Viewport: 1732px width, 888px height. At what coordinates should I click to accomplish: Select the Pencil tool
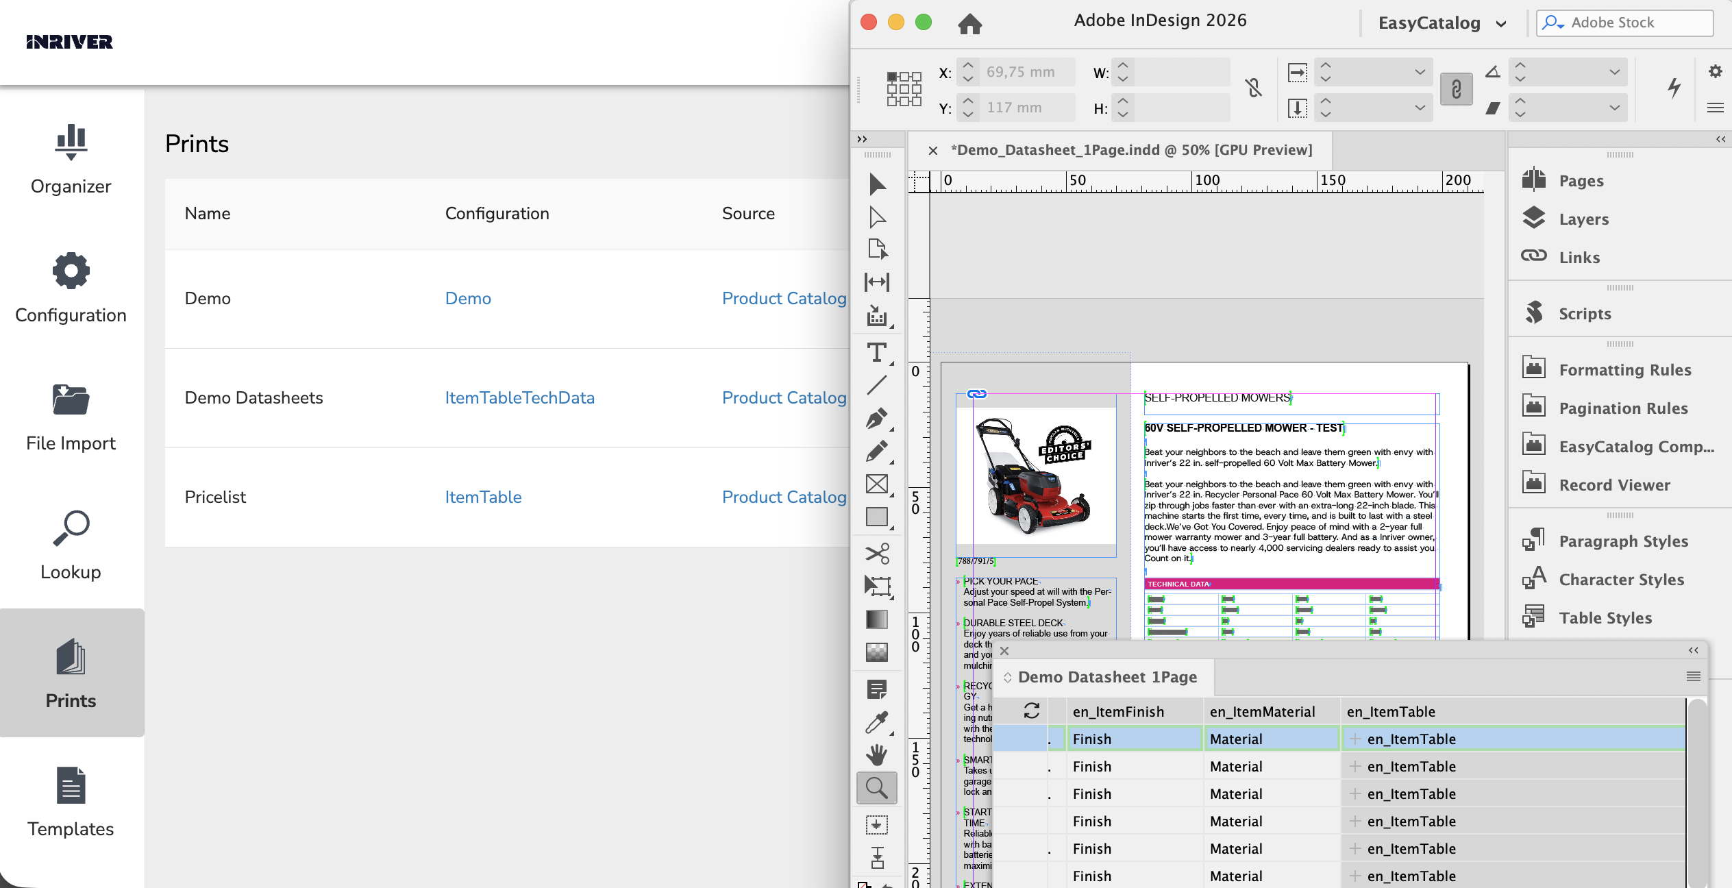(877, 452)
